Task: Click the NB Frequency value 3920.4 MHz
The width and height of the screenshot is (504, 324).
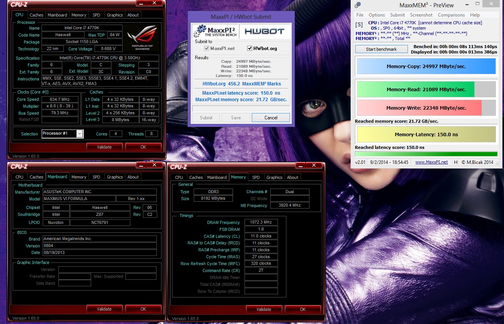Action: [289, 205]
